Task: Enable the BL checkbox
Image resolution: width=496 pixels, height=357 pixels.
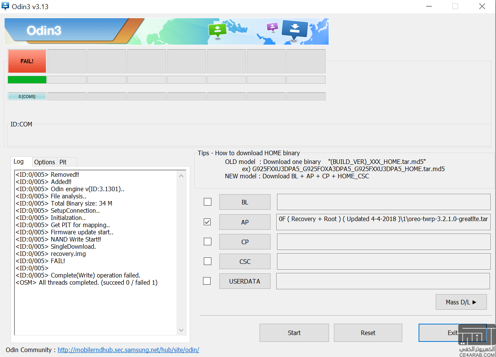Action: [208, 202]
